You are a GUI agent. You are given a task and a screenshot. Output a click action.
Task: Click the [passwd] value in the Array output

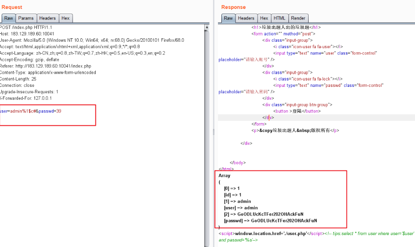[284, 221]
